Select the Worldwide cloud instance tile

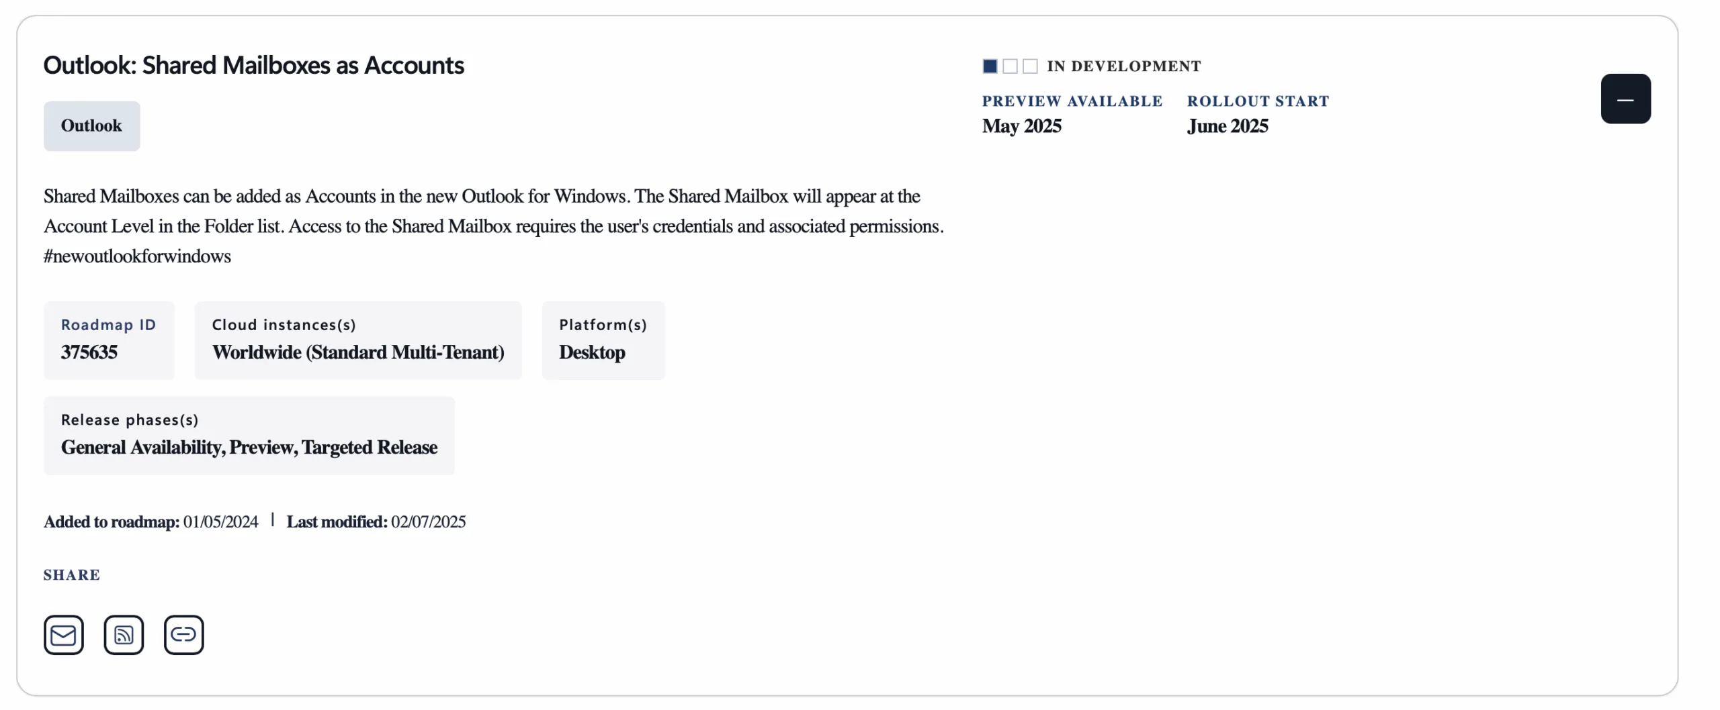[357, 340]
